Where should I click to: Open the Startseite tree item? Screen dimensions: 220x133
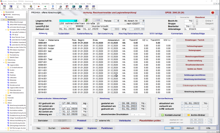(10, 17)
